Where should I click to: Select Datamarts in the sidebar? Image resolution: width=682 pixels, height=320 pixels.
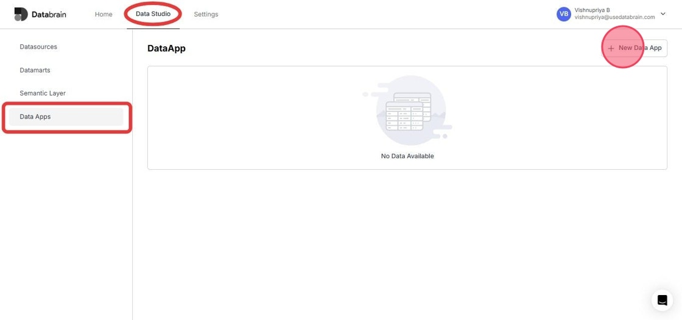pos(35,70)
